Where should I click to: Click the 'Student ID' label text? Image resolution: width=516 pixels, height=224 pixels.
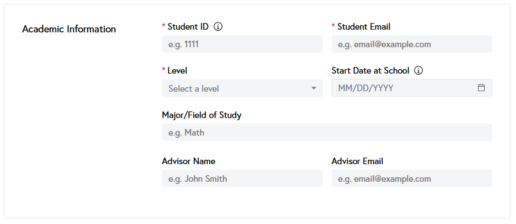tap(188, 26)
